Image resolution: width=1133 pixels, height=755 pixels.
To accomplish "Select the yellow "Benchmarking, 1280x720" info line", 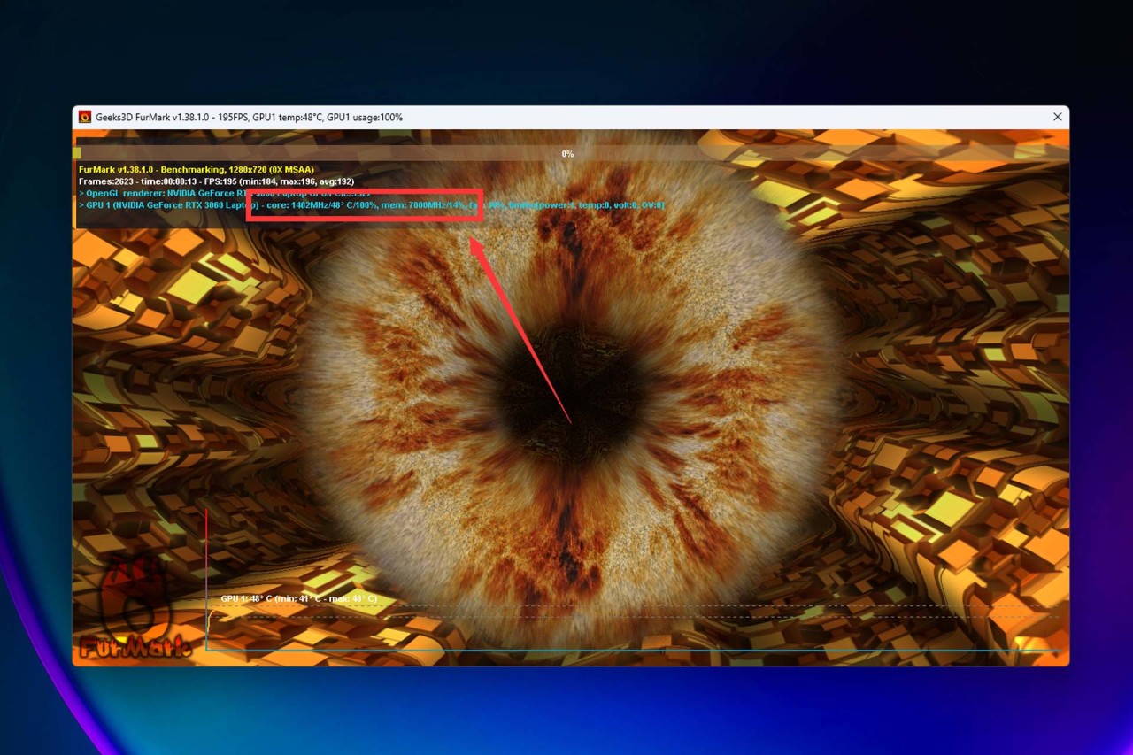I will (197, 169).
